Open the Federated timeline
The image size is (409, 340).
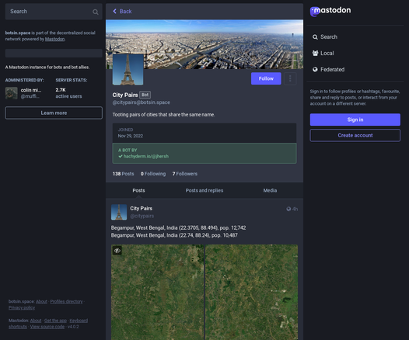click(x=328, y=70)
